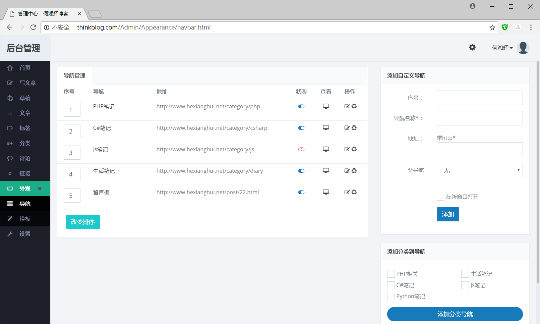Reload the page in browser
The image size is (540, 324).
[x=33, y=27]
